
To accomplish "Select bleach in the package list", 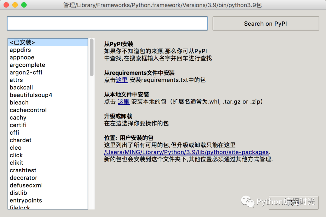I will pos(48,103).
